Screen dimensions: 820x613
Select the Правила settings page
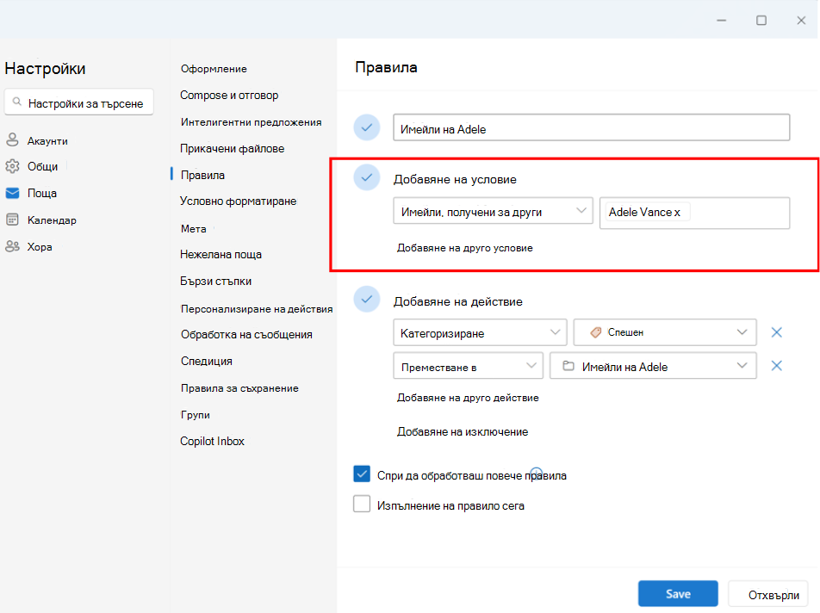pyautogui.click(x=202, y=175)
